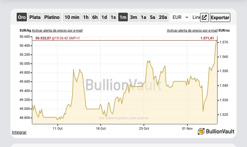Open chart in new window icon
This screenshot has height=147, width=247.
coord(204,17)
